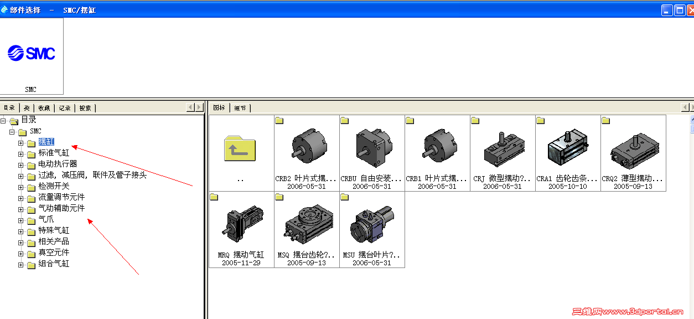Click the SMC company logo

coord(30,53)
